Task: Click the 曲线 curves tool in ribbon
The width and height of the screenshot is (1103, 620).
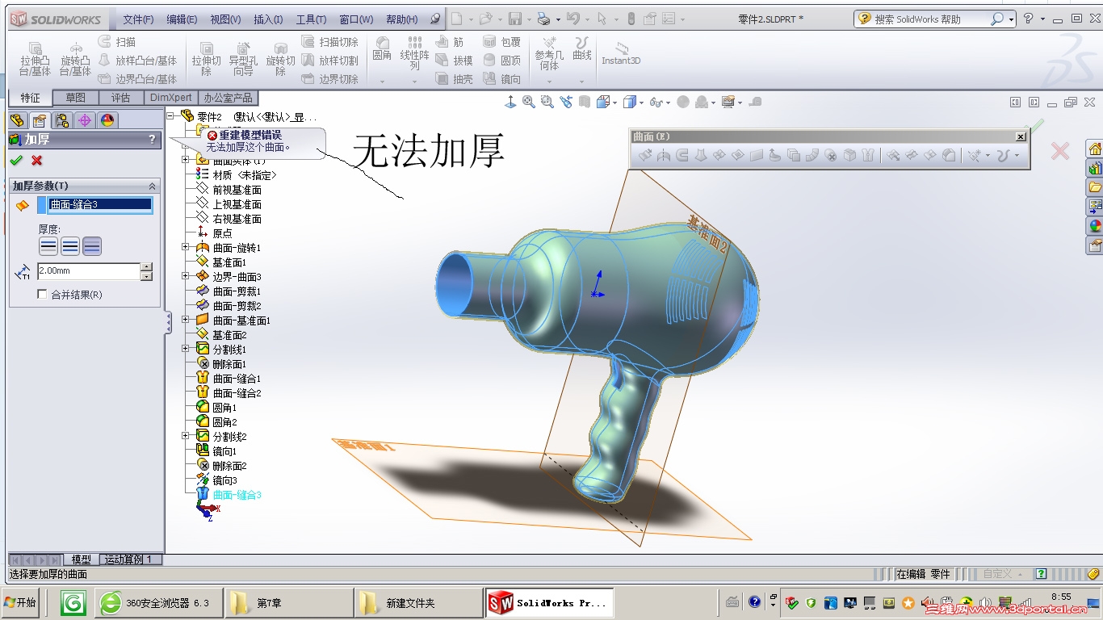Action: [581, 50]
